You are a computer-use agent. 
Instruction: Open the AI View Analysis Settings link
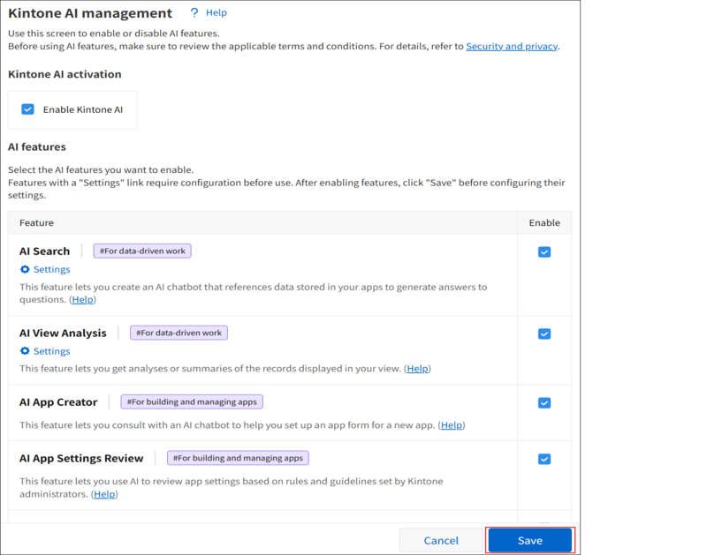51,351
